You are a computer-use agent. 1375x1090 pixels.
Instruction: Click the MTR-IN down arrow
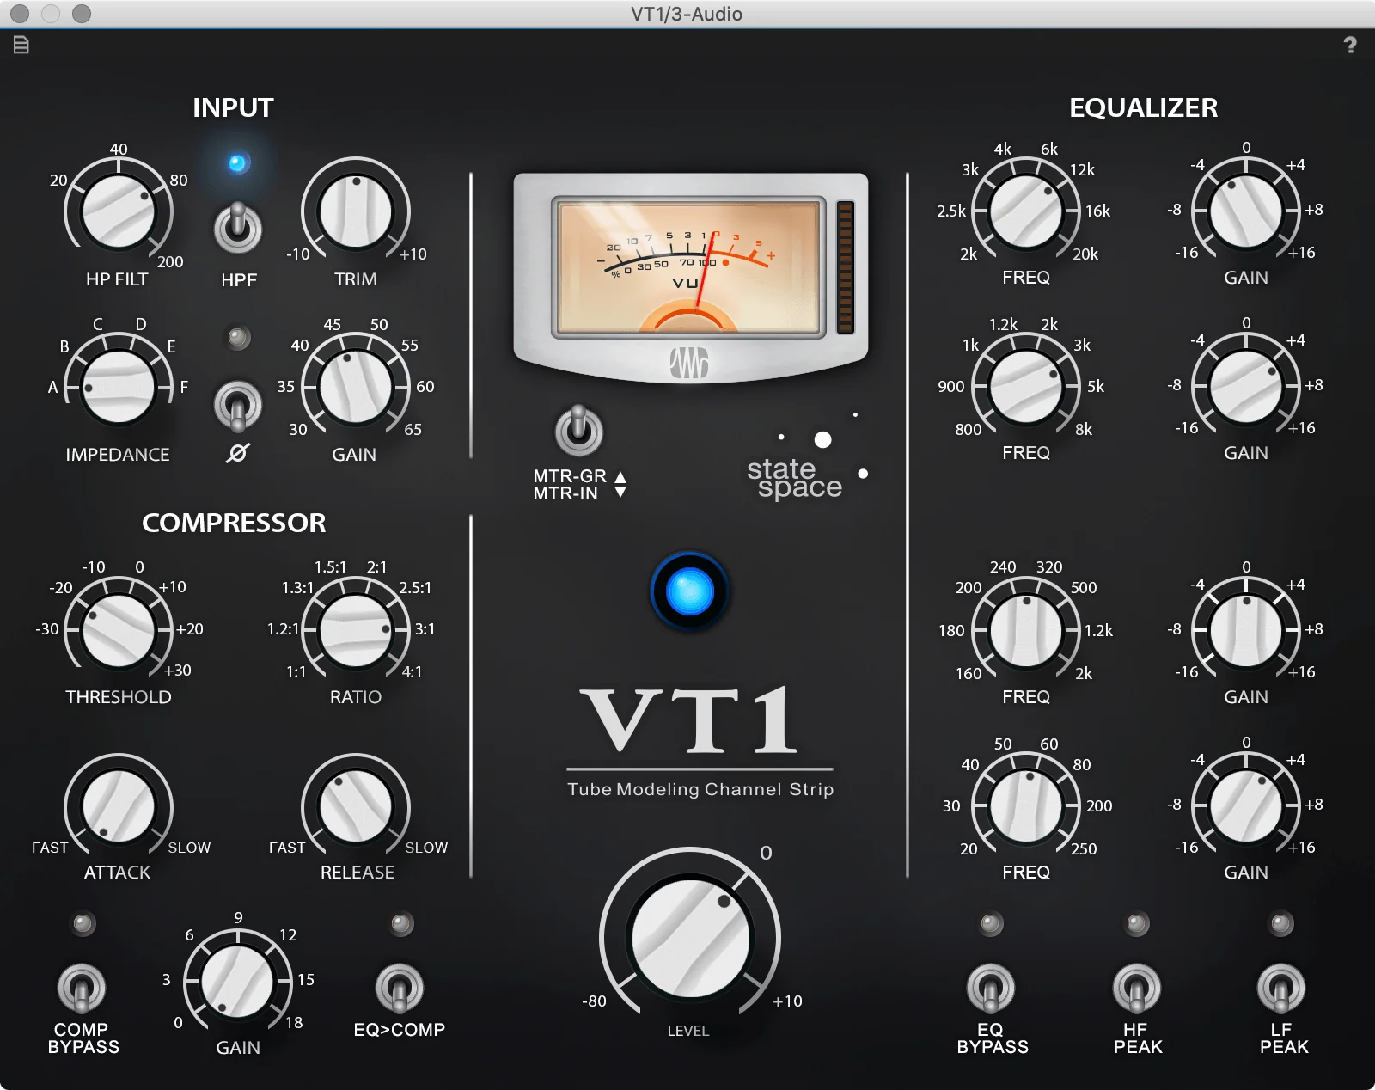[620, 493]
